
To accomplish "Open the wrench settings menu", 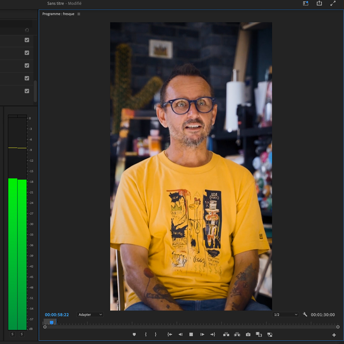I will pyautogui.click(x=305, y=315).
